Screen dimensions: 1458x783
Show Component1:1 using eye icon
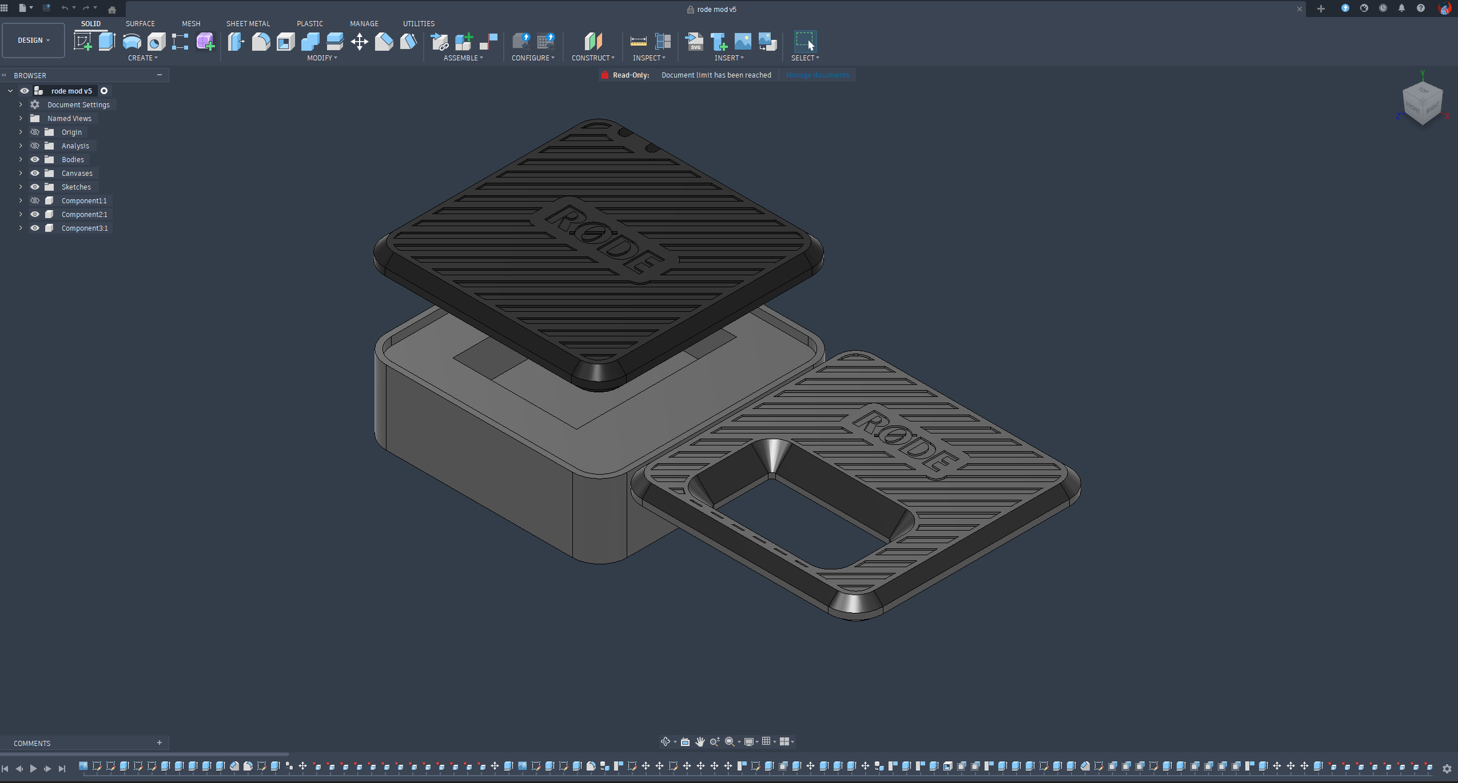point(35,201)
